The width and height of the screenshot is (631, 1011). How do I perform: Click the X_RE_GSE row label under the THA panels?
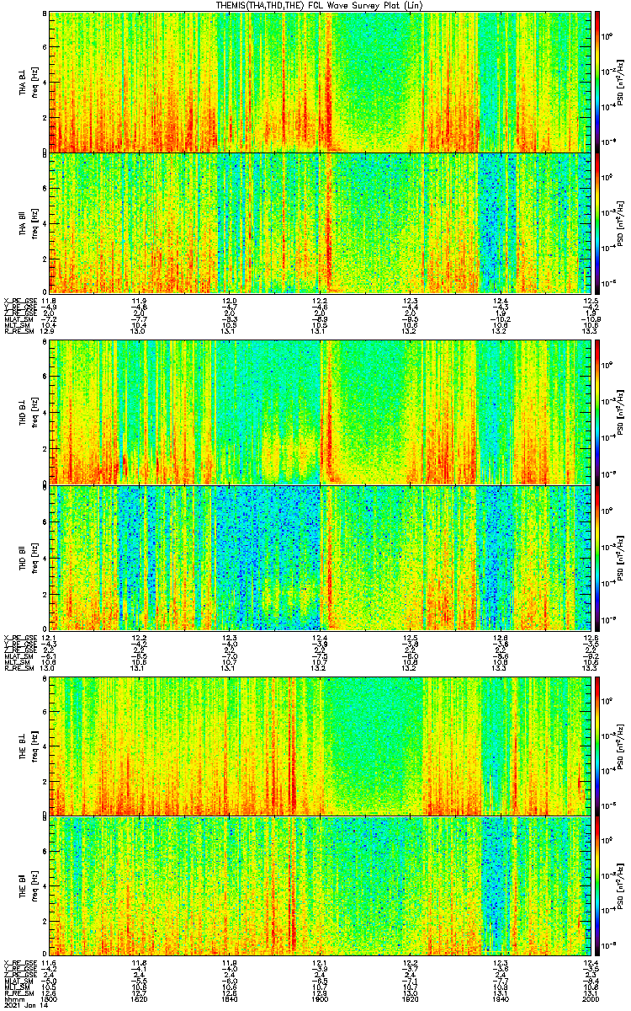19,301
